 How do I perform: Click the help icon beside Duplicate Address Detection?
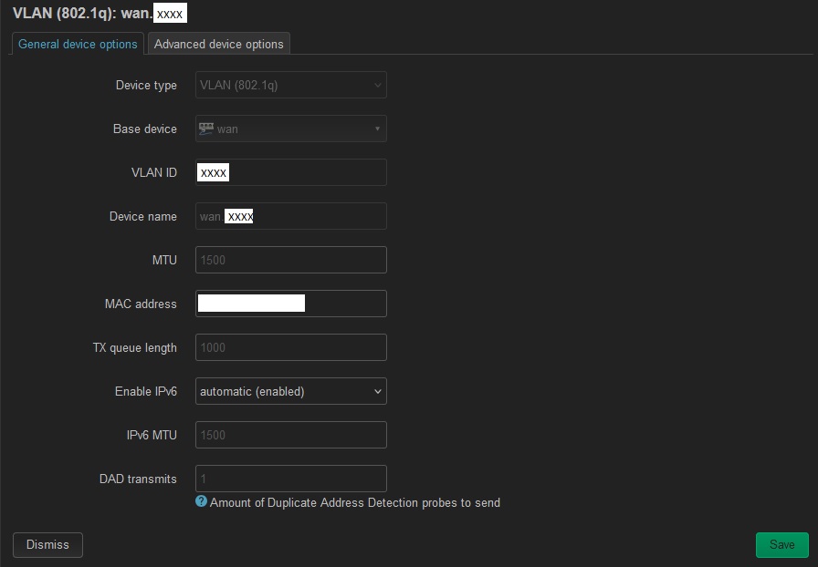pyautogui.click(x=201, y=501)
